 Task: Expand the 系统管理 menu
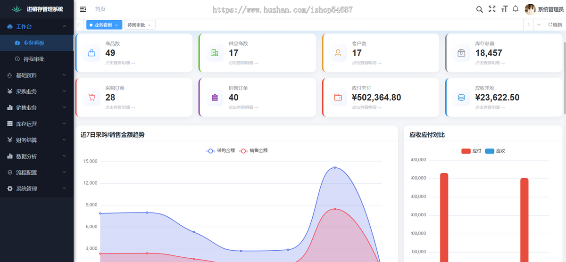point(37,188)
